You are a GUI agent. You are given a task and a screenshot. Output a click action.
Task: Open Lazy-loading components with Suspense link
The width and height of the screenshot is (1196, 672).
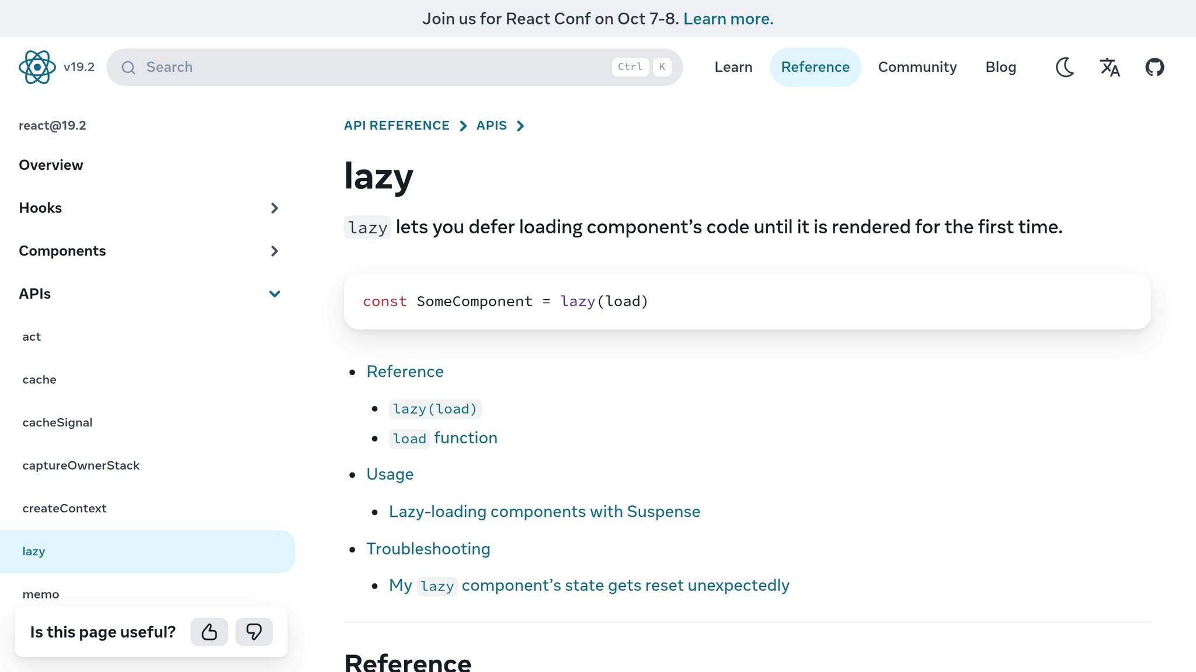click(544, 512)
